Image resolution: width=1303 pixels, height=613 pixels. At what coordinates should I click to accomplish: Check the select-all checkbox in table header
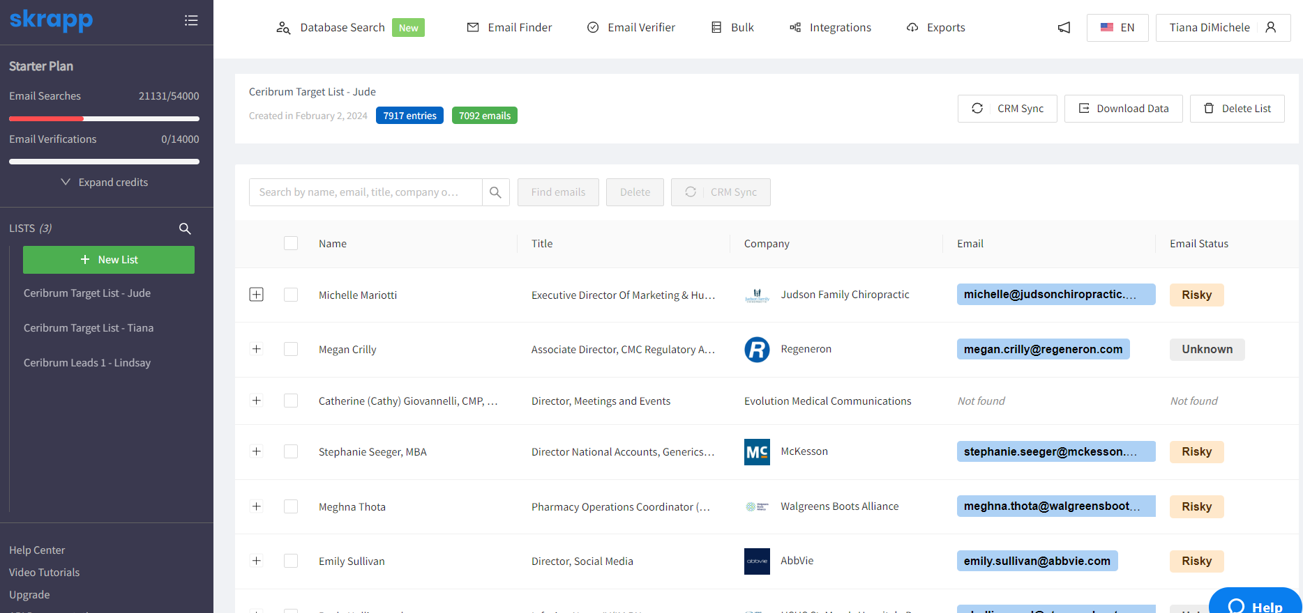coord(291,243)
